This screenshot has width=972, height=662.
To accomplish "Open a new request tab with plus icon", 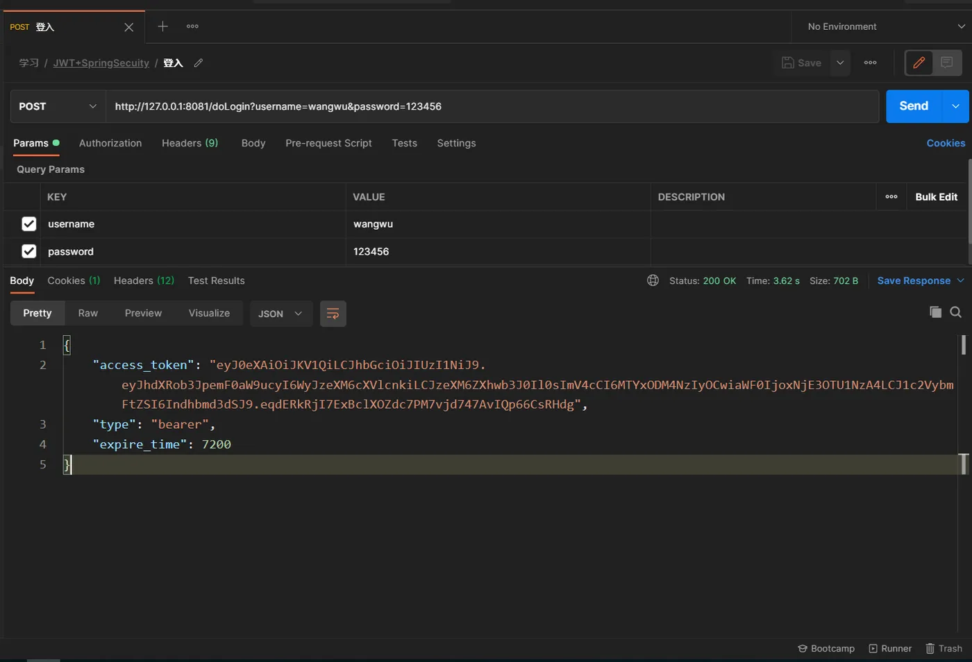I will coord(162,26).
